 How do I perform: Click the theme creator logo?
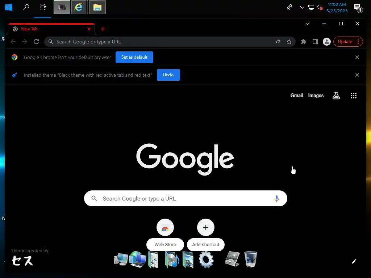22,261
